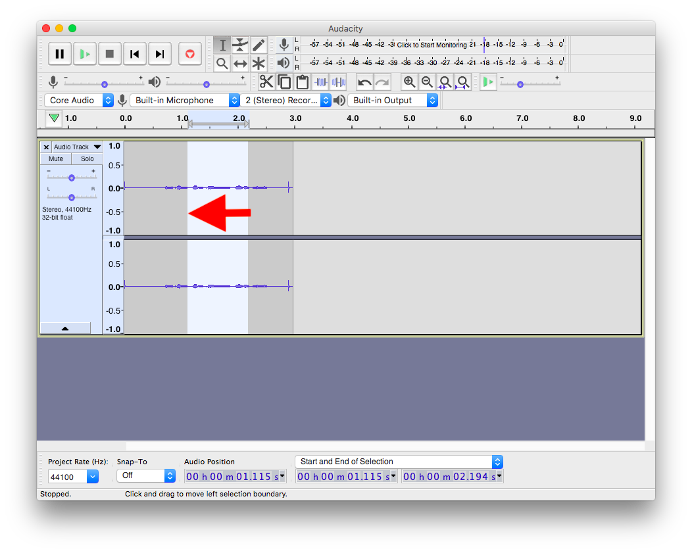Solo the audio track
The width and height of the screenshot is (692, 553).
87,158
